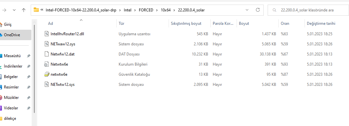The height and width of the screenshot is (126, 349).
Task: Click 30.138 KB size value
Action: pos(268,54)
